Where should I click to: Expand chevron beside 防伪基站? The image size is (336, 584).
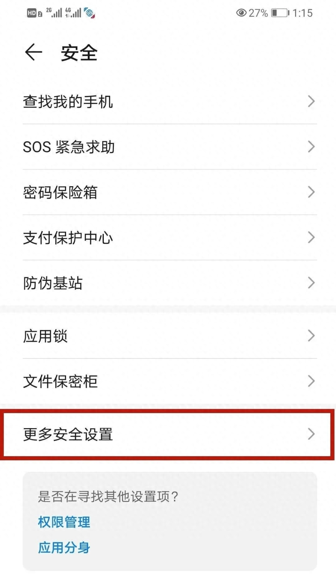click(311, 283)
